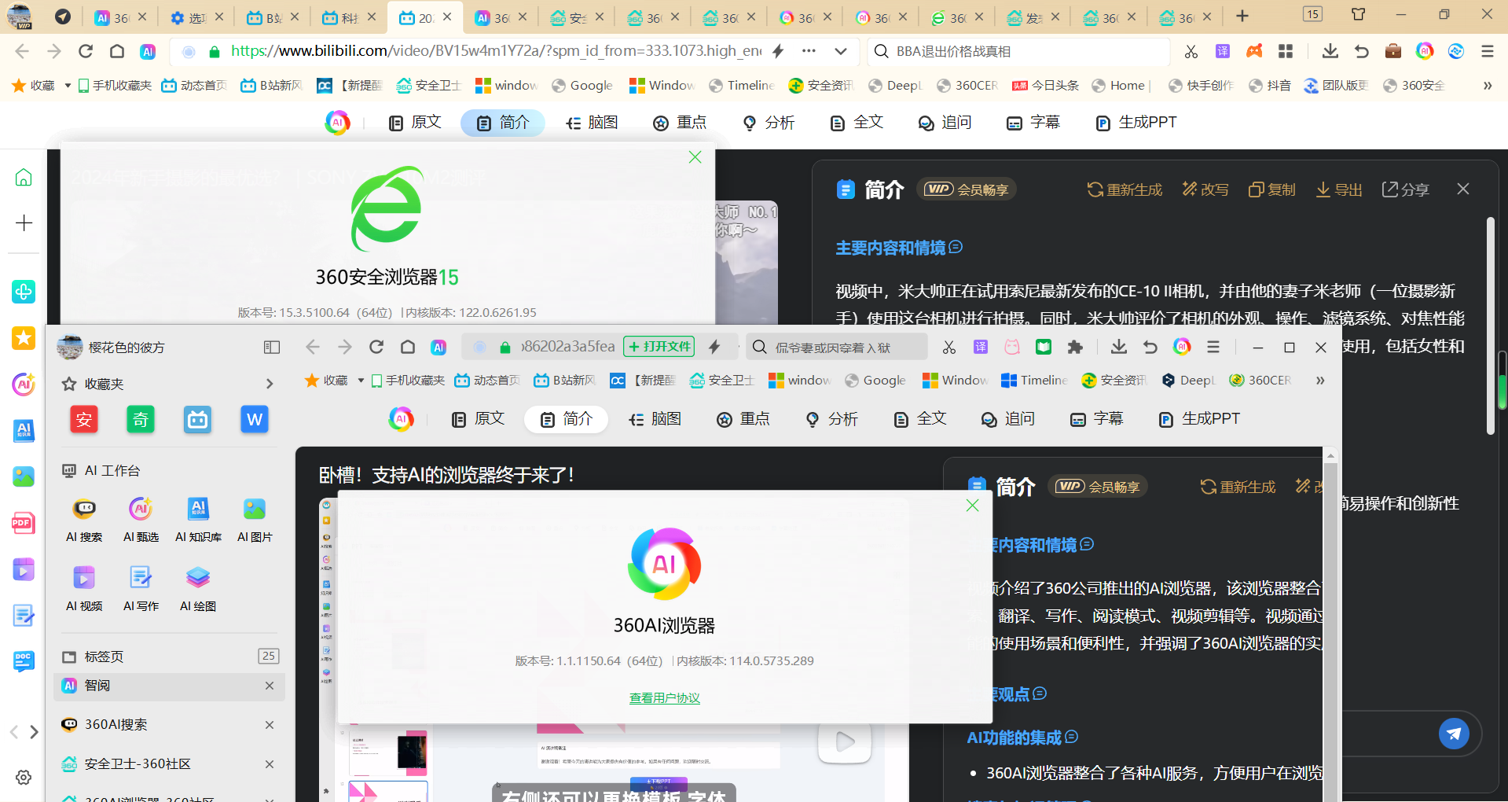
Task: Expand more bookmarks chevron in front window
Action: coord(1320,381)
